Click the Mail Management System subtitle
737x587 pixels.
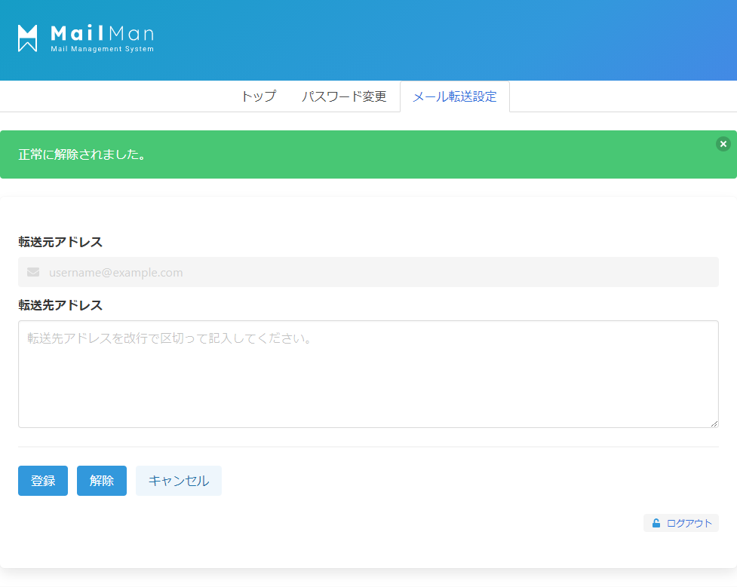102,50
